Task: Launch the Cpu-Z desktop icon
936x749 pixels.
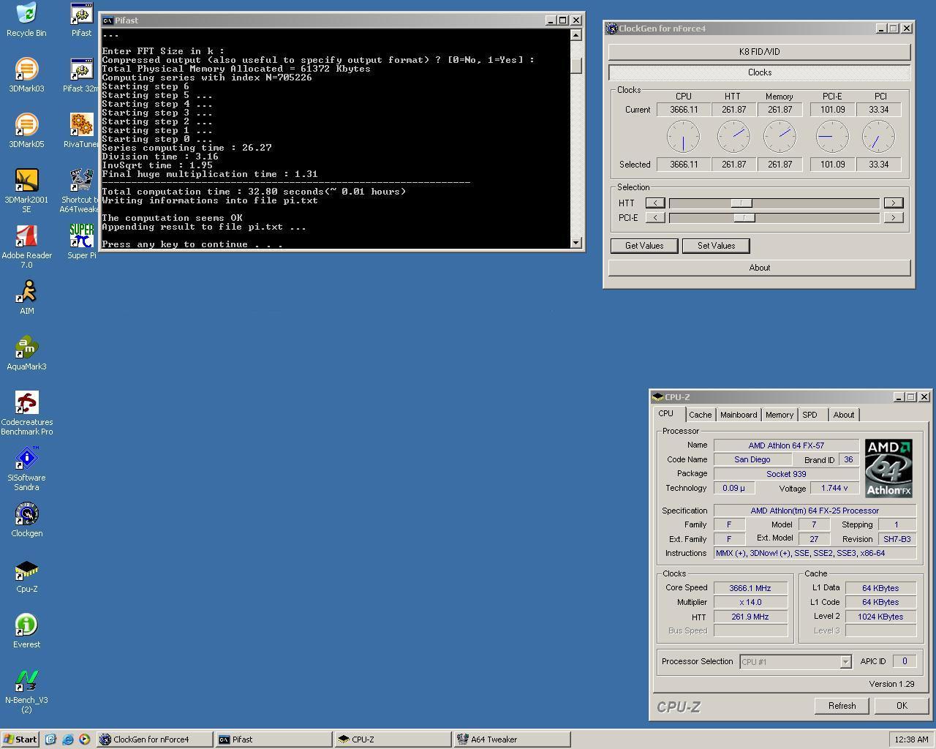Action: (x=26, y=576)
